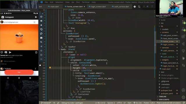
Task: Collapse the services folder in the explorer
Action: pos(165,48)
